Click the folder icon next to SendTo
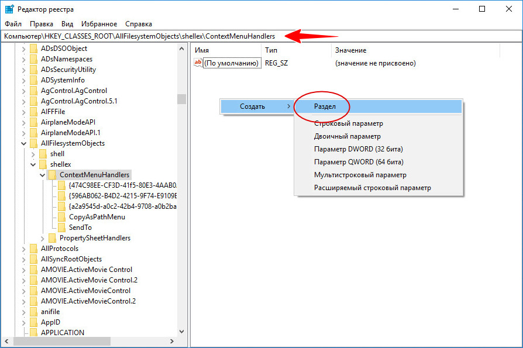Viewport: 523px width, 348px height. pyautogui.click(x=61, y=228)
